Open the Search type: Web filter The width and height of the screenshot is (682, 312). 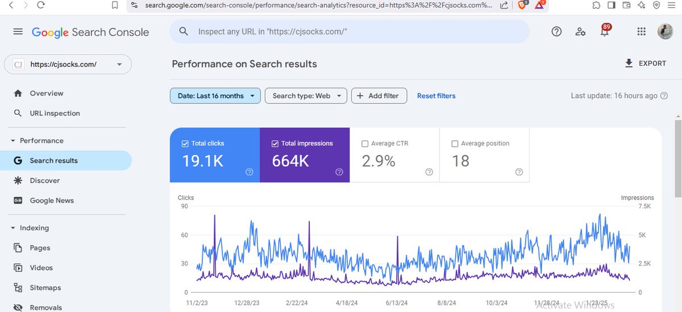(x=306, y=96)
